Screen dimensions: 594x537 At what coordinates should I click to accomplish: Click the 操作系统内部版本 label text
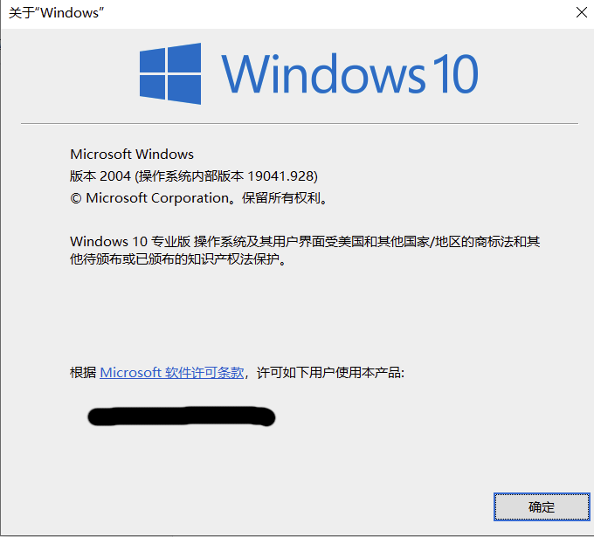(x=191, y=176)
